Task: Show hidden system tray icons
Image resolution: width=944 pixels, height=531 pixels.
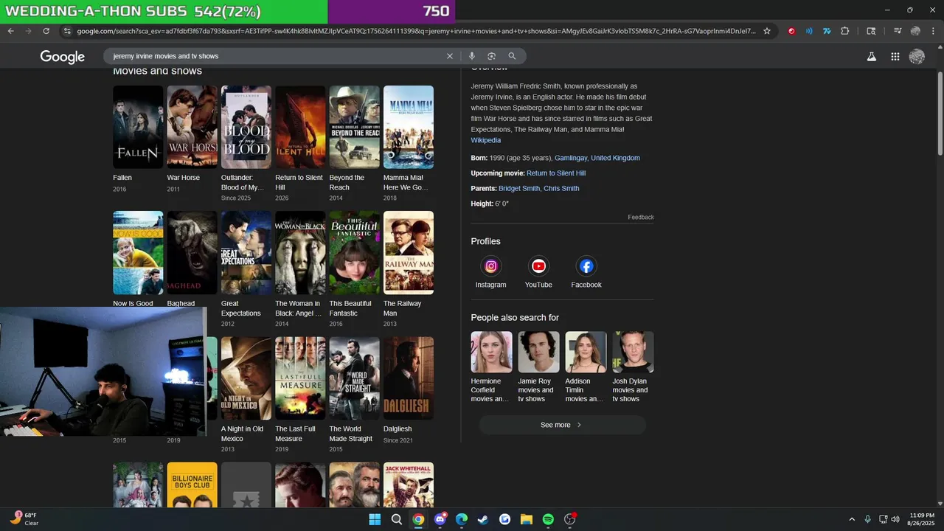Action: pyautogui.click(x=852, y=519)
